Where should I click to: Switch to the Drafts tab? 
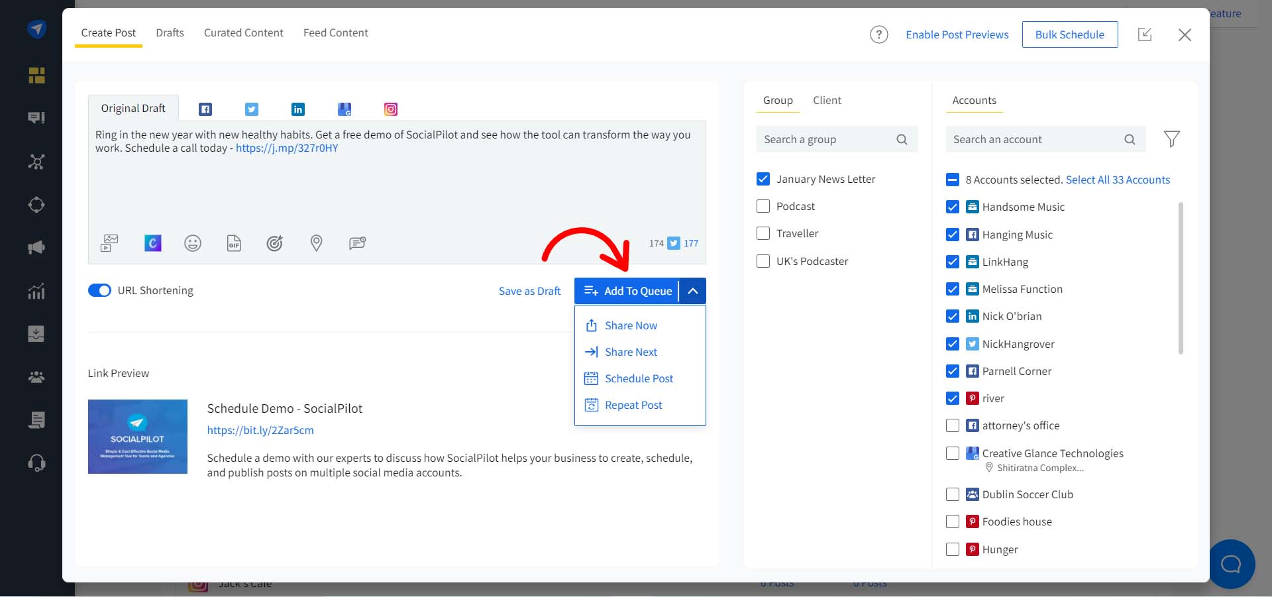pyautogui.click(x=170, y=32)
